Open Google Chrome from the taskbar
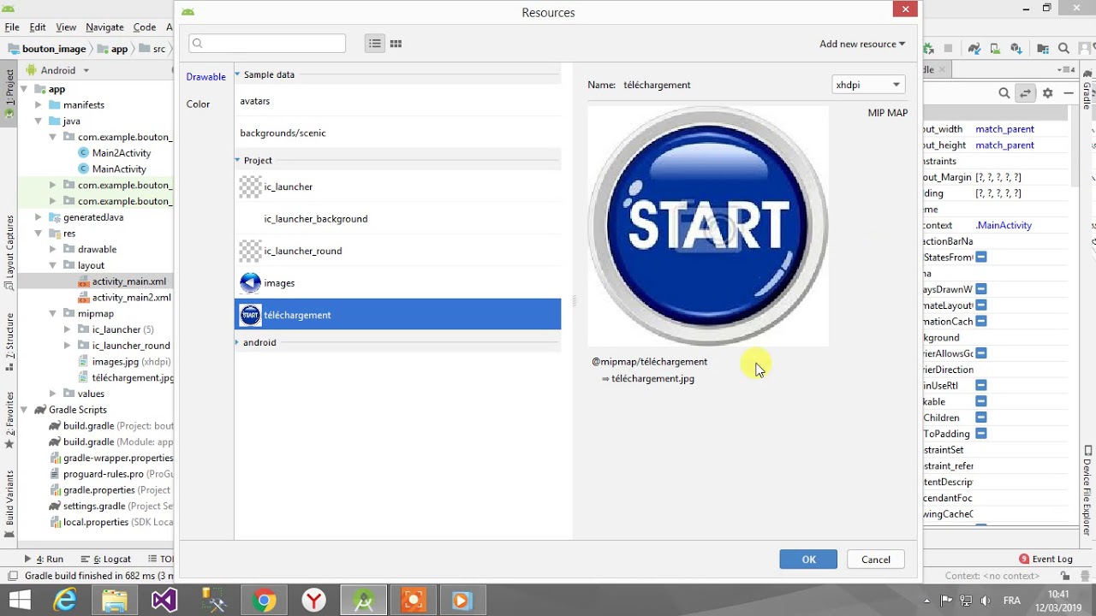The height and width of the screenshot is (616, 1096). (x=264, y=601)
